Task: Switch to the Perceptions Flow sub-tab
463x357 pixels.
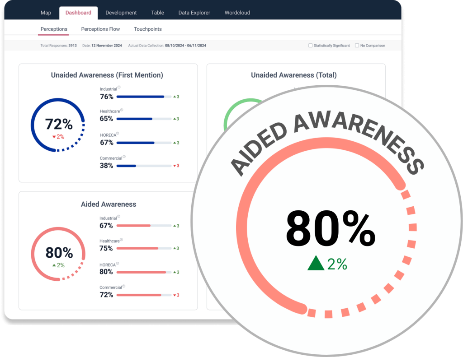Action: [100, 28]
